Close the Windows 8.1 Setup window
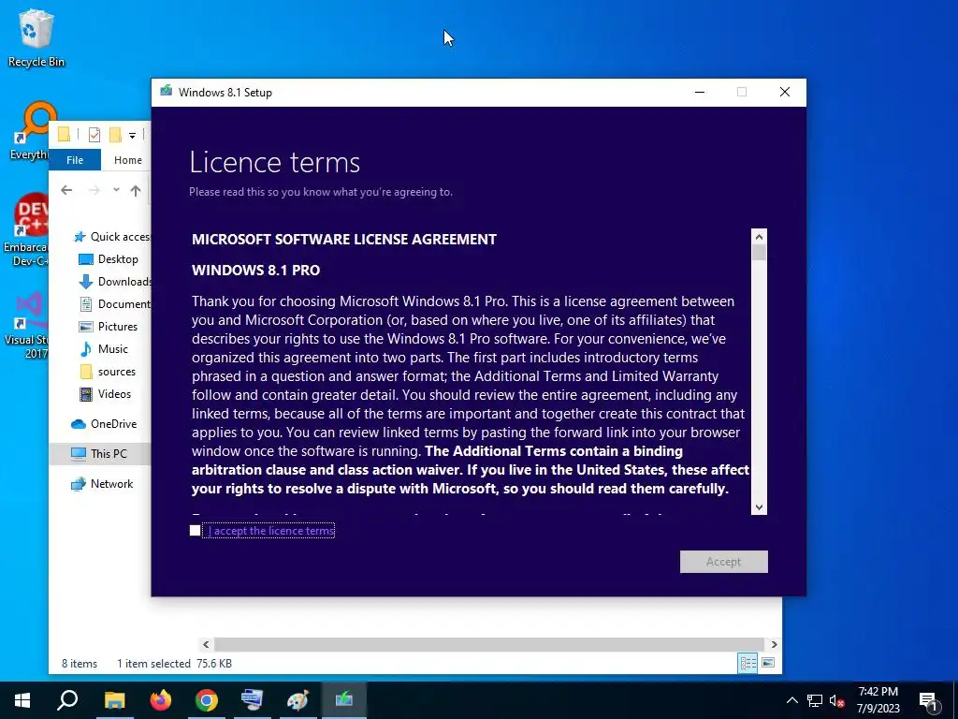Screen dimensions: 958x719 point(785,92)
